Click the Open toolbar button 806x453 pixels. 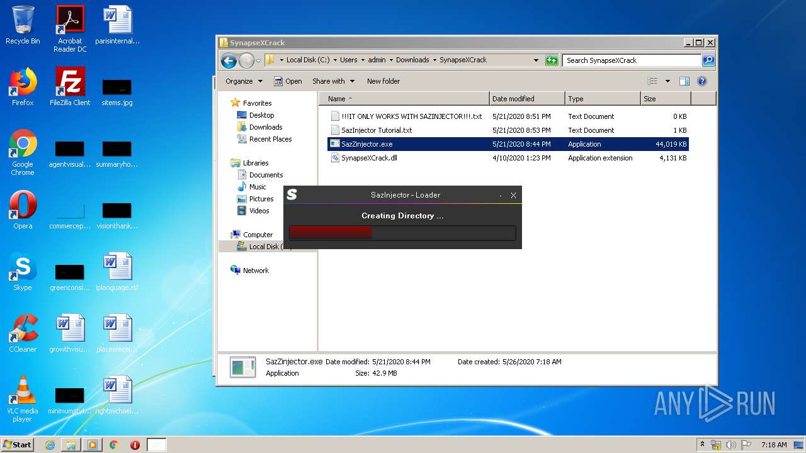pos(288,81)
